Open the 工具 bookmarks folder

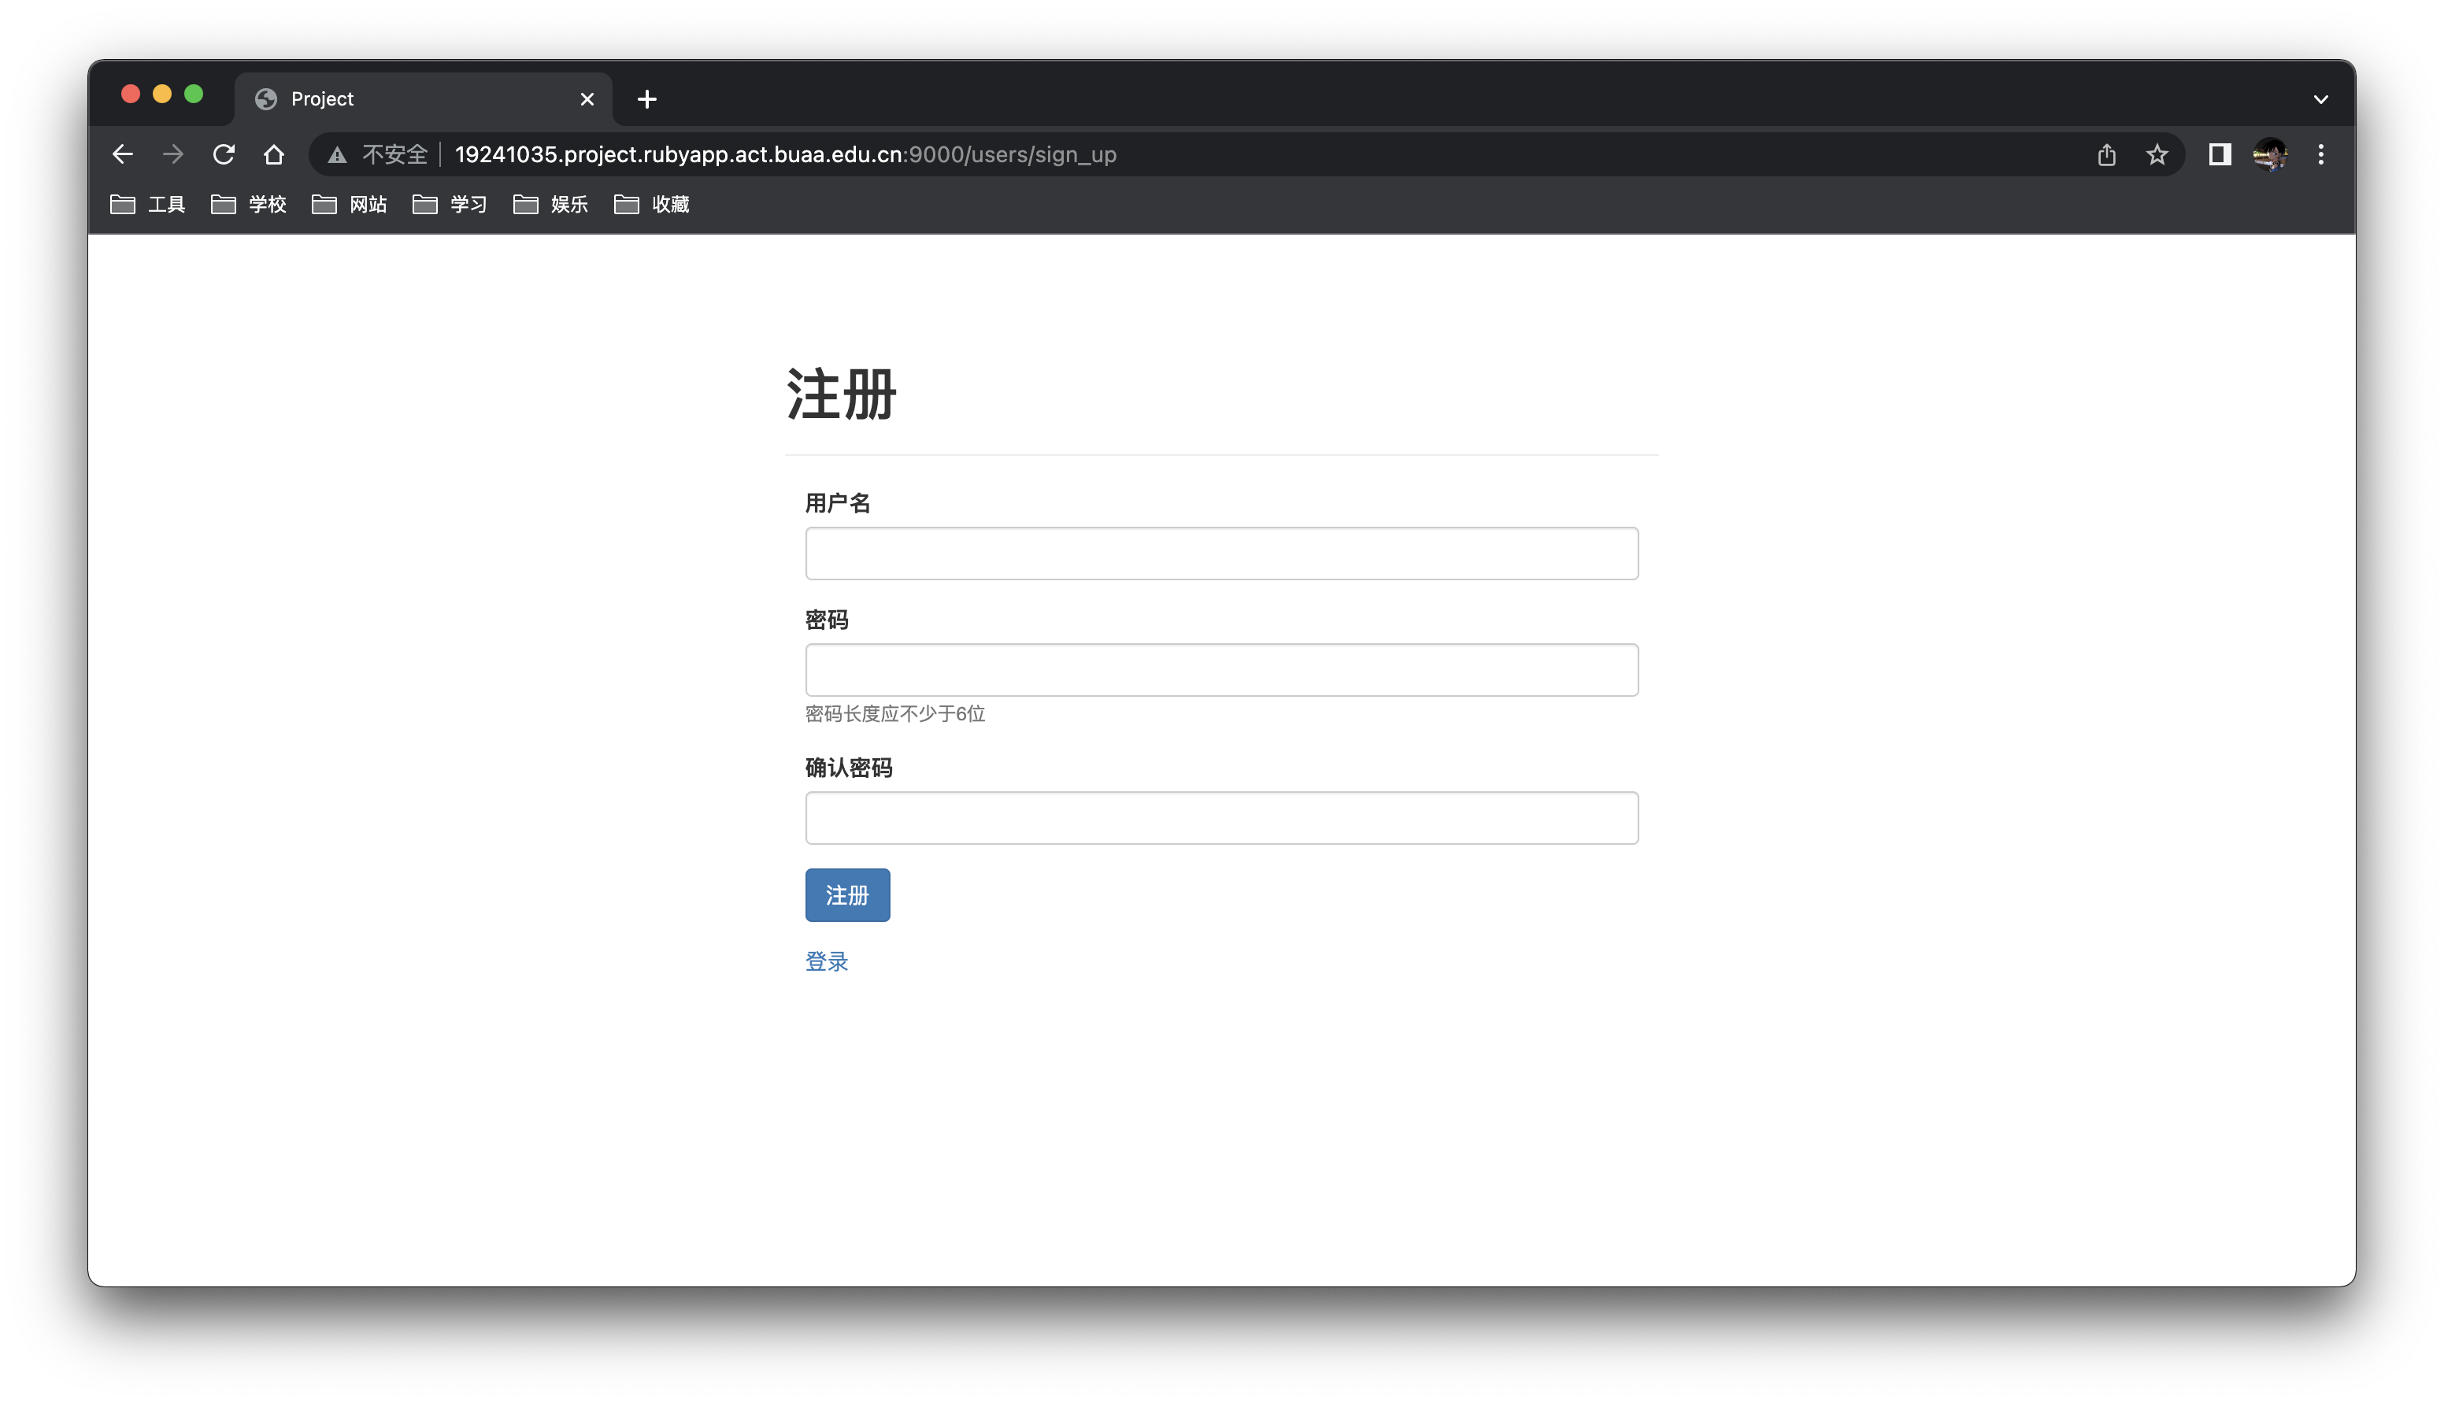coord(147,204)
